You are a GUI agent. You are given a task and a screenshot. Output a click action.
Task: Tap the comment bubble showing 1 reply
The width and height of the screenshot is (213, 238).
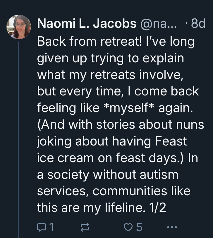pos(42,227)
